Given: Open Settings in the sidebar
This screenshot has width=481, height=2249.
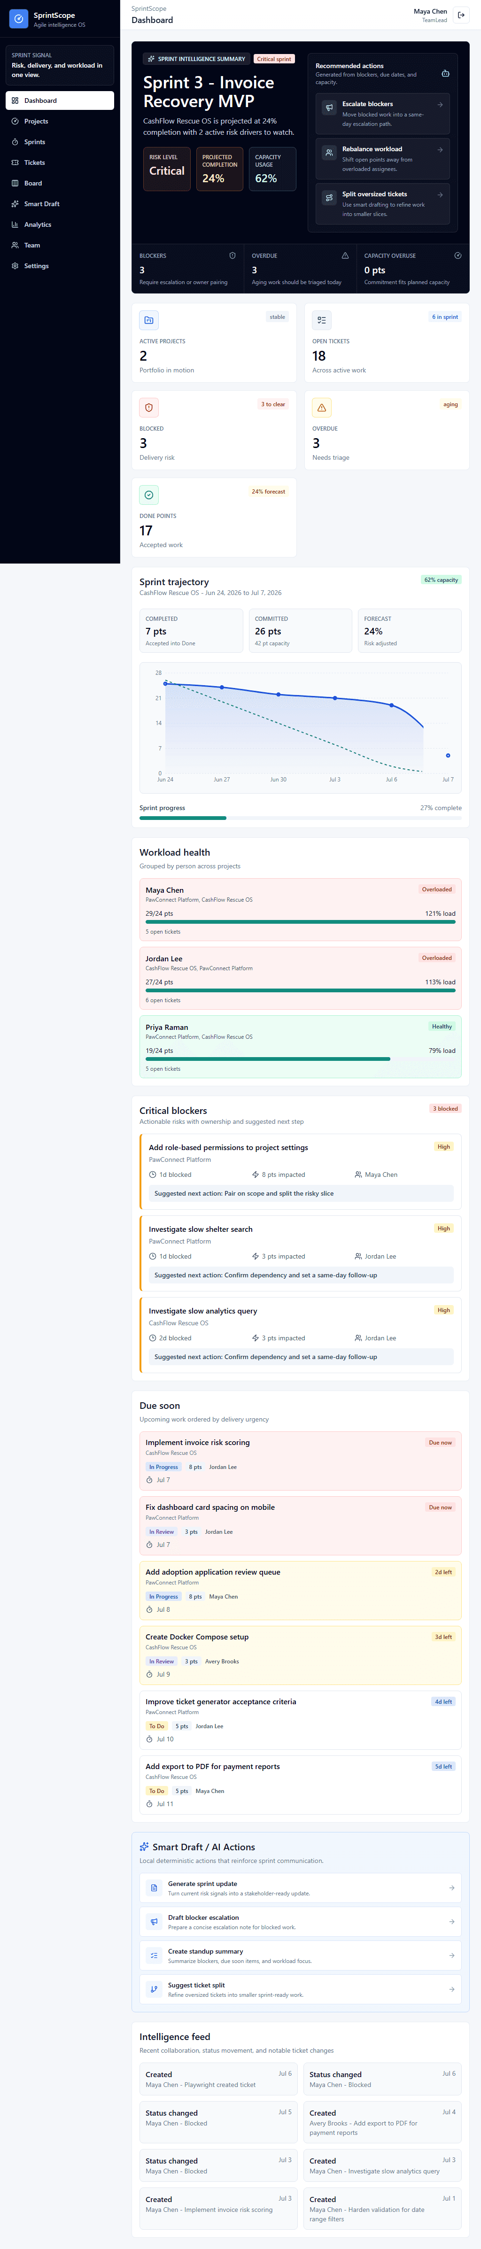Looking at the screenshot, I should 59,265.
